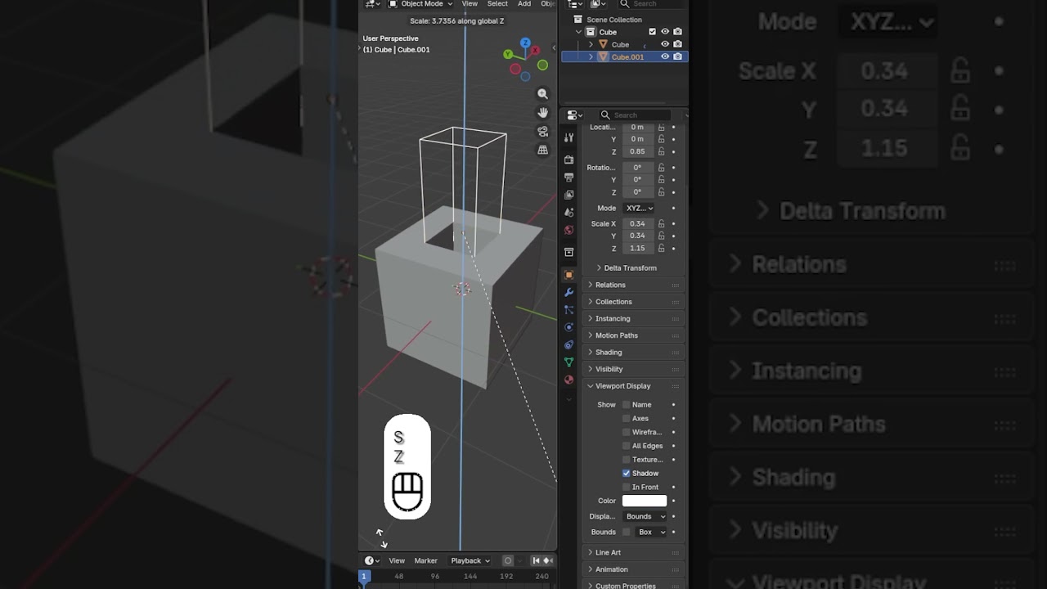Select Cube.001 row in the outliner

[625, 56]
